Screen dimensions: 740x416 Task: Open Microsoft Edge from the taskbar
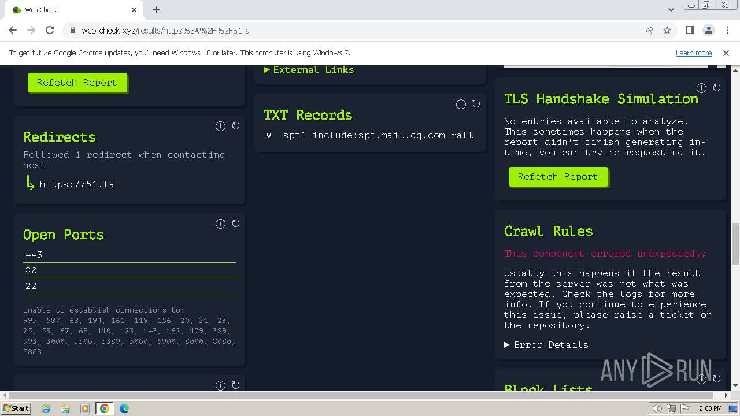pos(124,408)
